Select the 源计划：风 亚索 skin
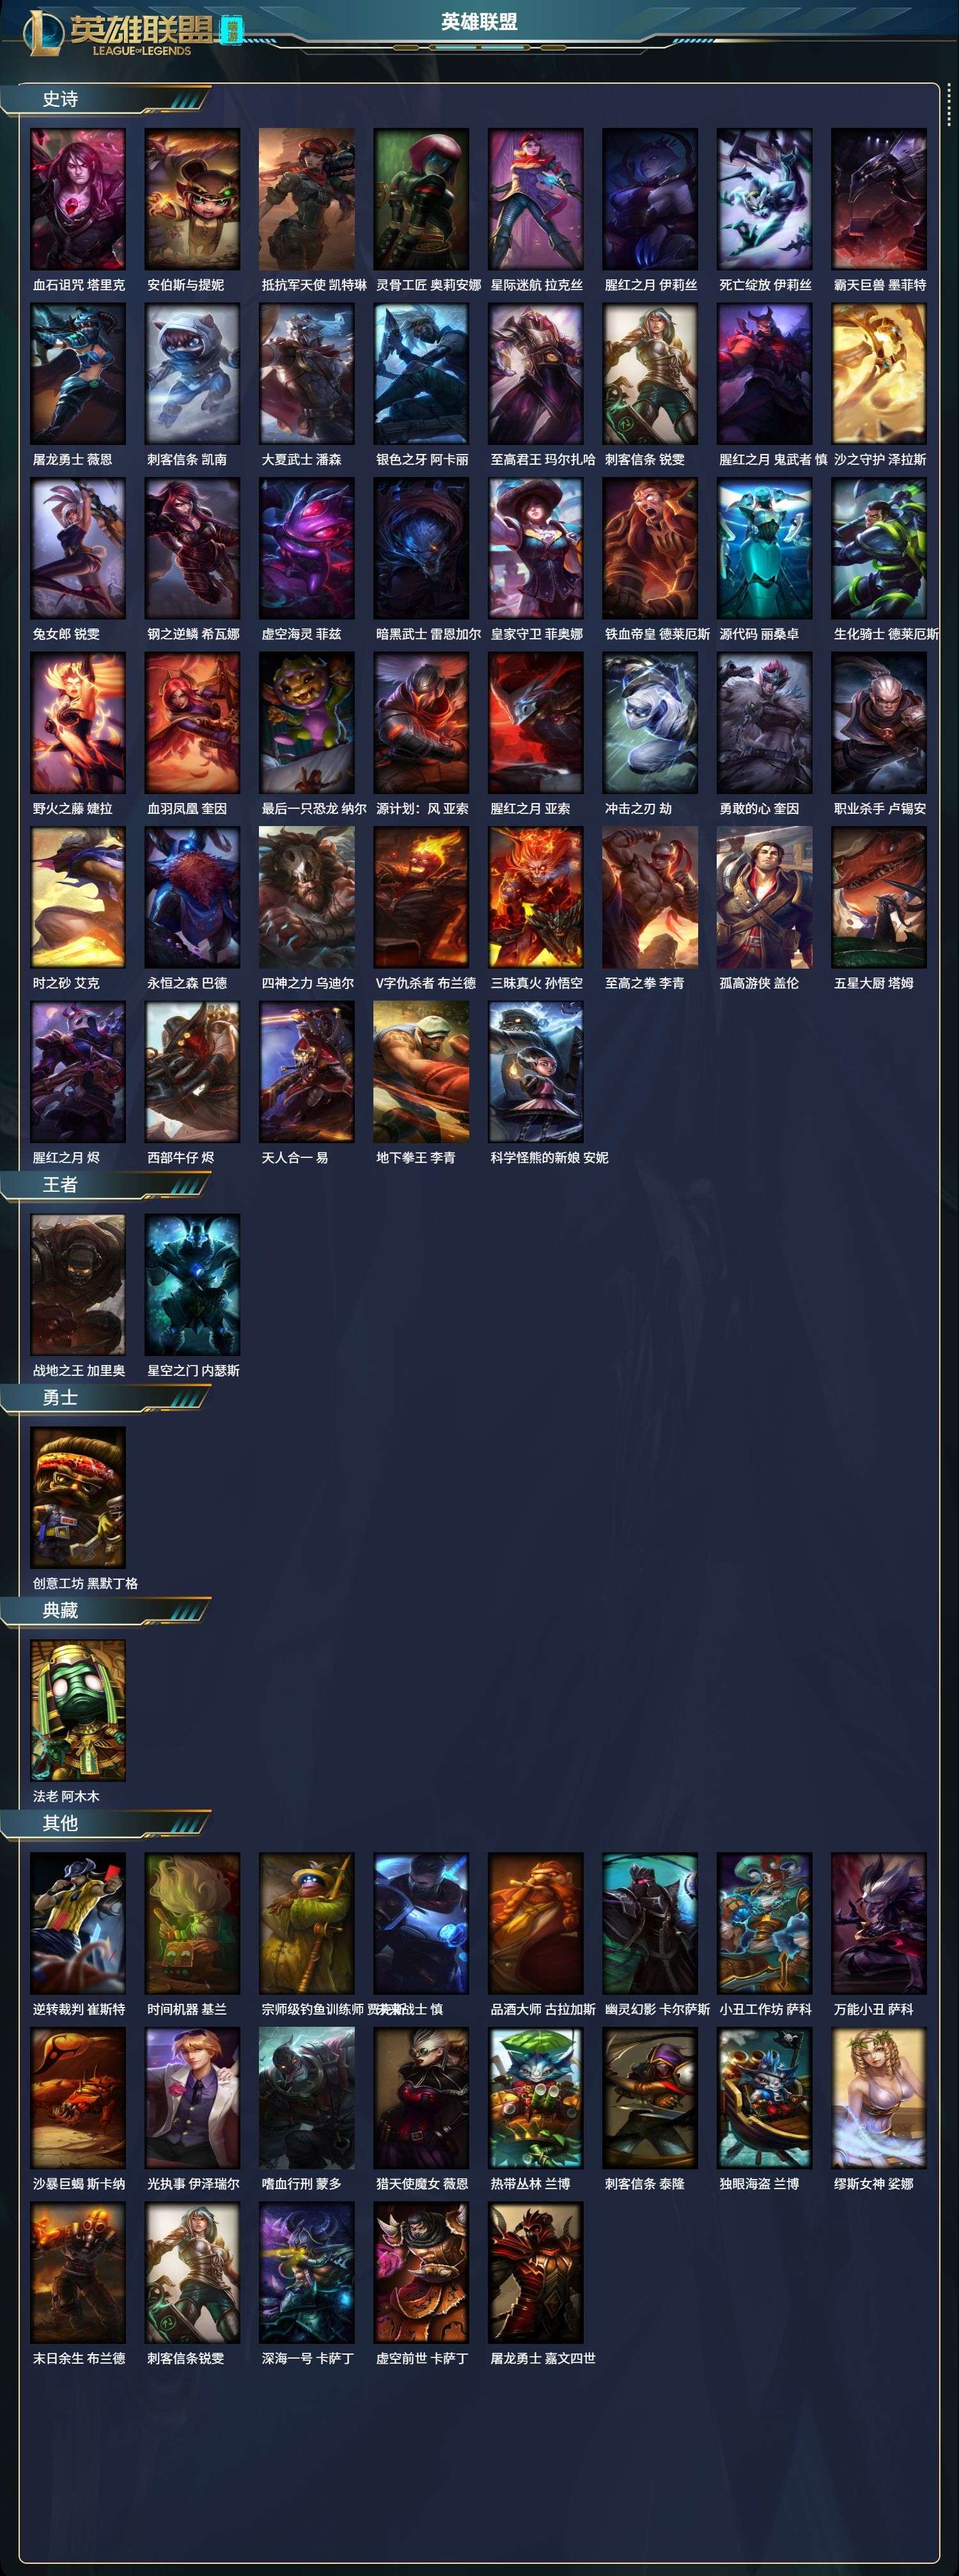Screen dimensions: 959x2576 pos(421,723)
